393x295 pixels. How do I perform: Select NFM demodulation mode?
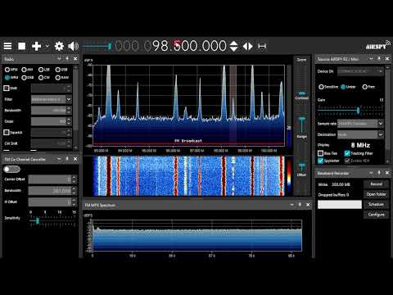[11, 70]
